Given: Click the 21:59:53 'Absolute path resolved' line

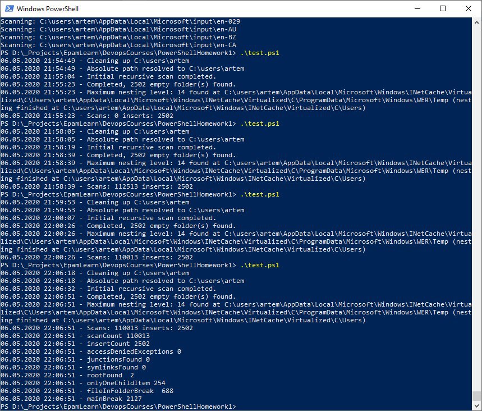Looking at the screenshot, I should tap(123, 210).
